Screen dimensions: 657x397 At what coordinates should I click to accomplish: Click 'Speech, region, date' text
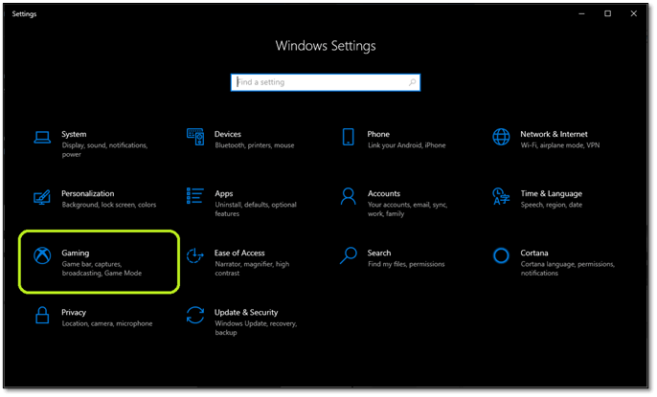click(552, 205)
